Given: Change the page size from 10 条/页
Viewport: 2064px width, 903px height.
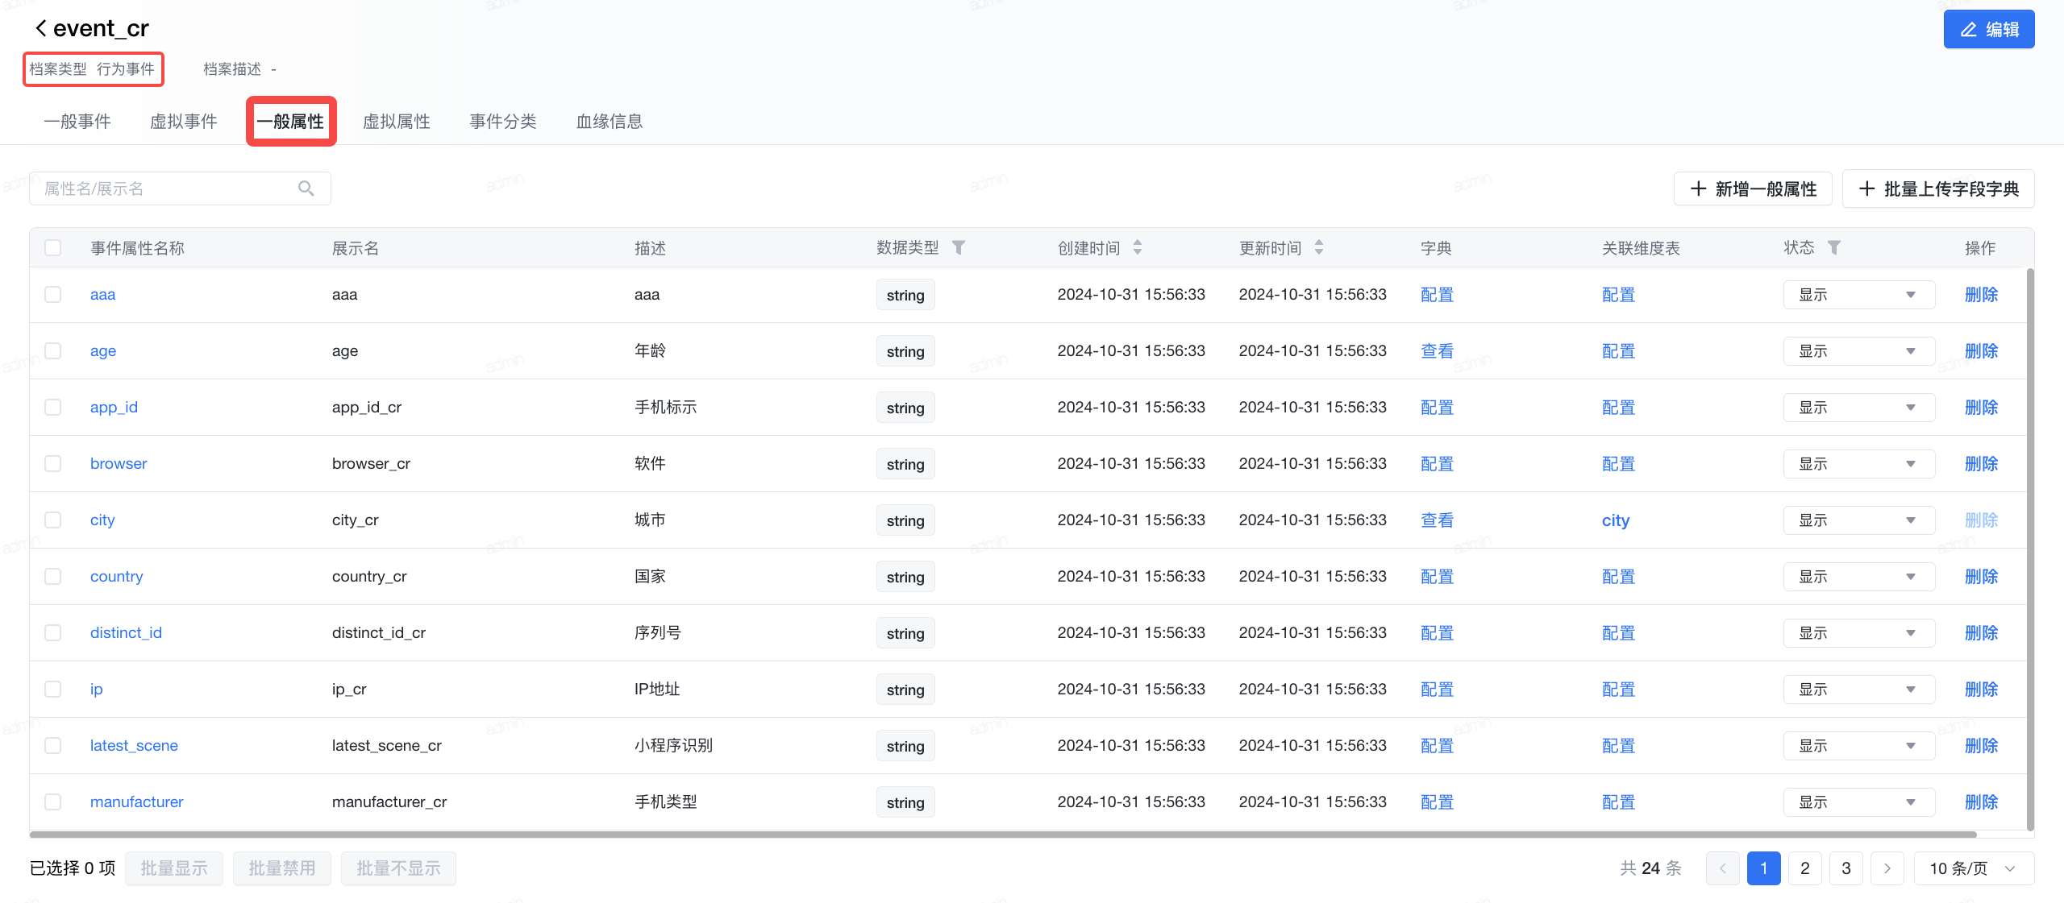Looking at the screenshot, I should pos(1974,868).
